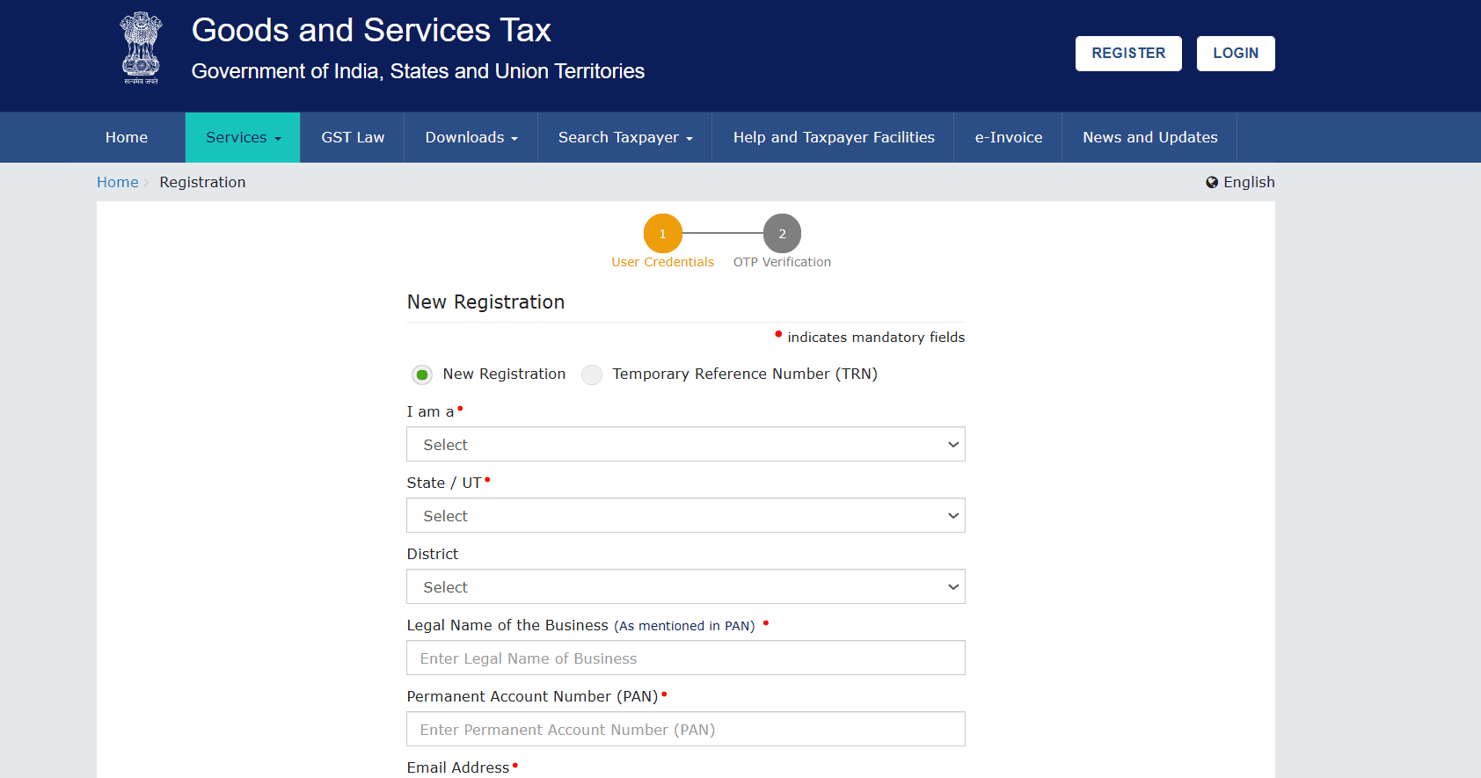Click the Home breadcrumb link

(x=118, y=182)
